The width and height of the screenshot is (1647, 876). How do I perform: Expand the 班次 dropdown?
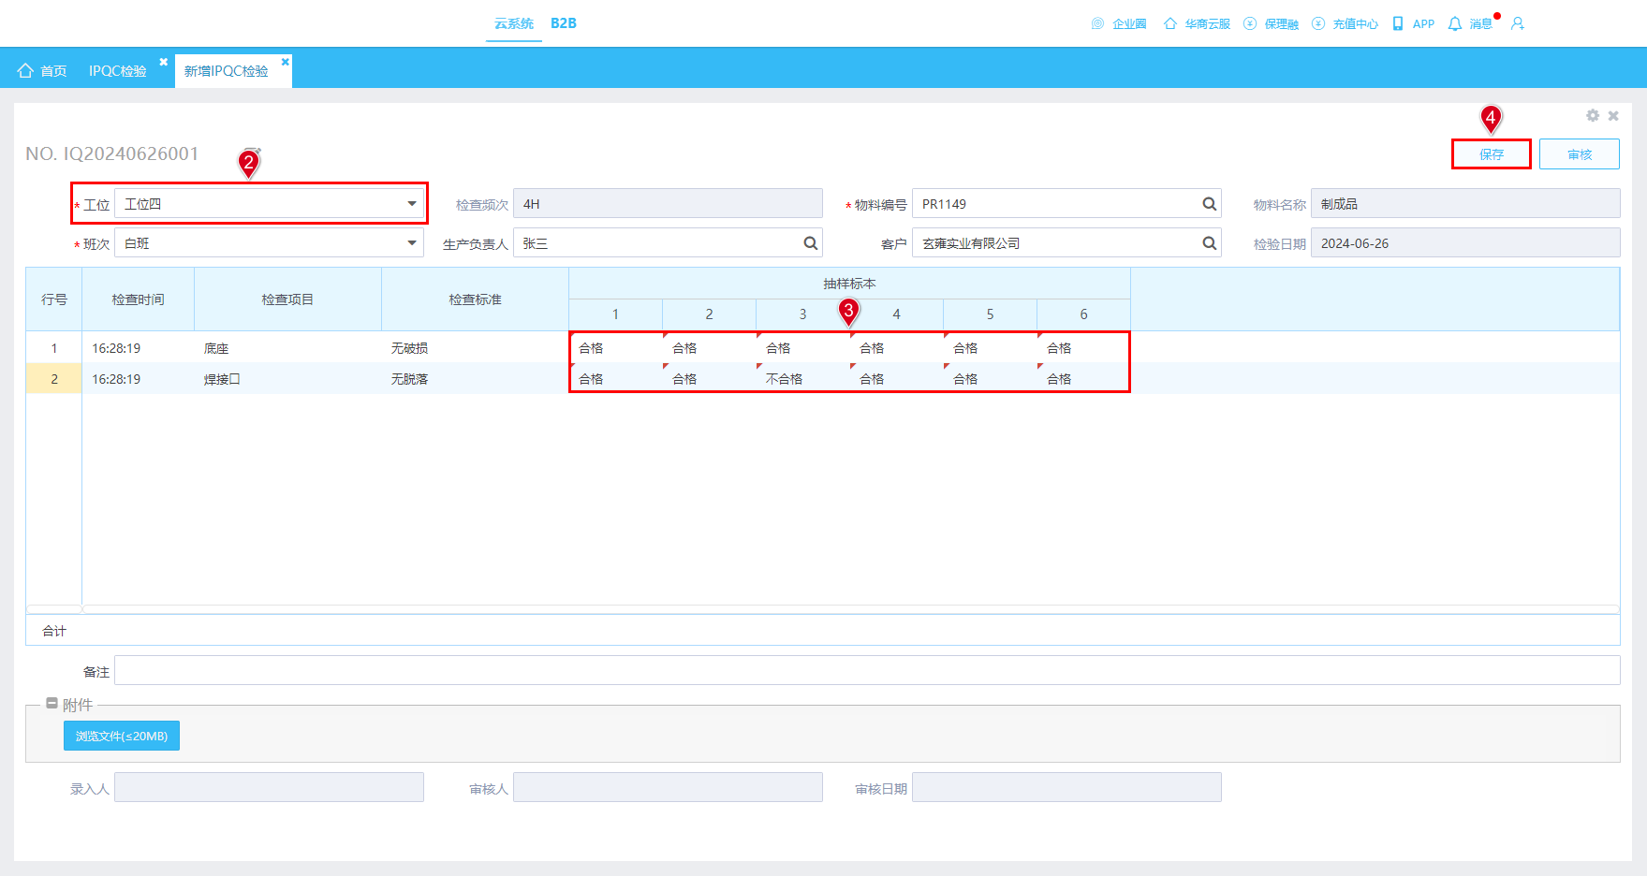point(412,243)
